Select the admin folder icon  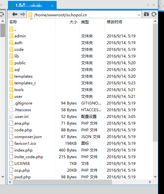pyautogui.click(x=11, y=36)
